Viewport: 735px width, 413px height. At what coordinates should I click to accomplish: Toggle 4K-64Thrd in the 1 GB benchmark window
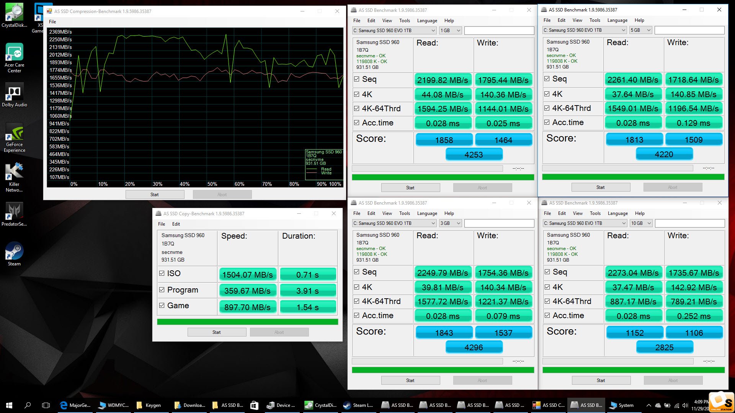(356, 109)
